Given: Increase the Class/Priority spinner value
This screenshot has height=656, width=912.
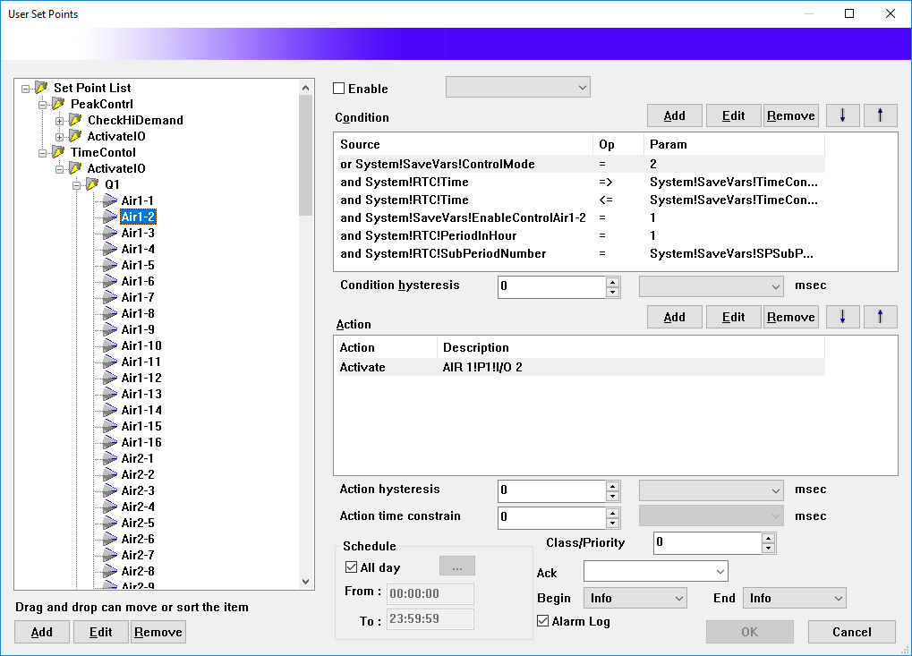Looking at the screenshot, I should click(768, 539).
